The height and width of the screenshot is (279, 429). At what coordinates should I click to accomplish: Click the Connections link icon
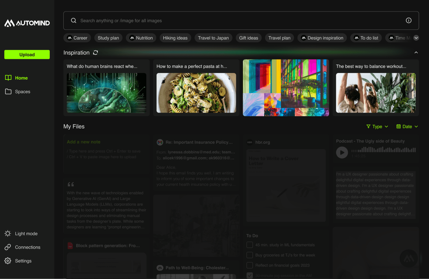[x=8, y=247]
